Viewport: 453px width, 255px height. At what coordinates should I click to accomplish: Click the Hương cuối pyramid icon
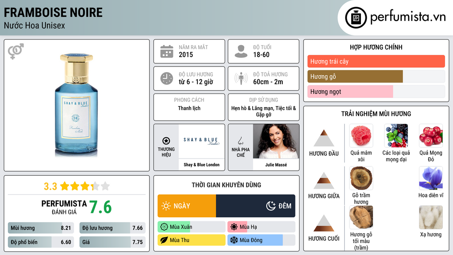[x=324, y=223]
